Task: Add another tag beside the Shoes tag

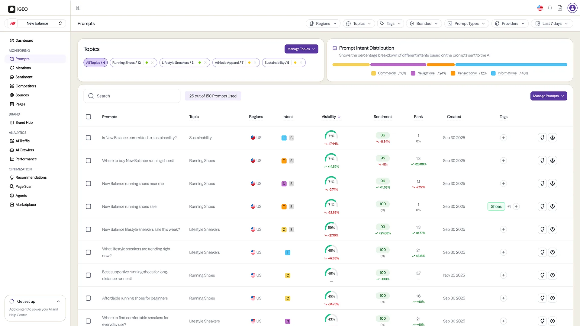Action: tap(517, 206)
